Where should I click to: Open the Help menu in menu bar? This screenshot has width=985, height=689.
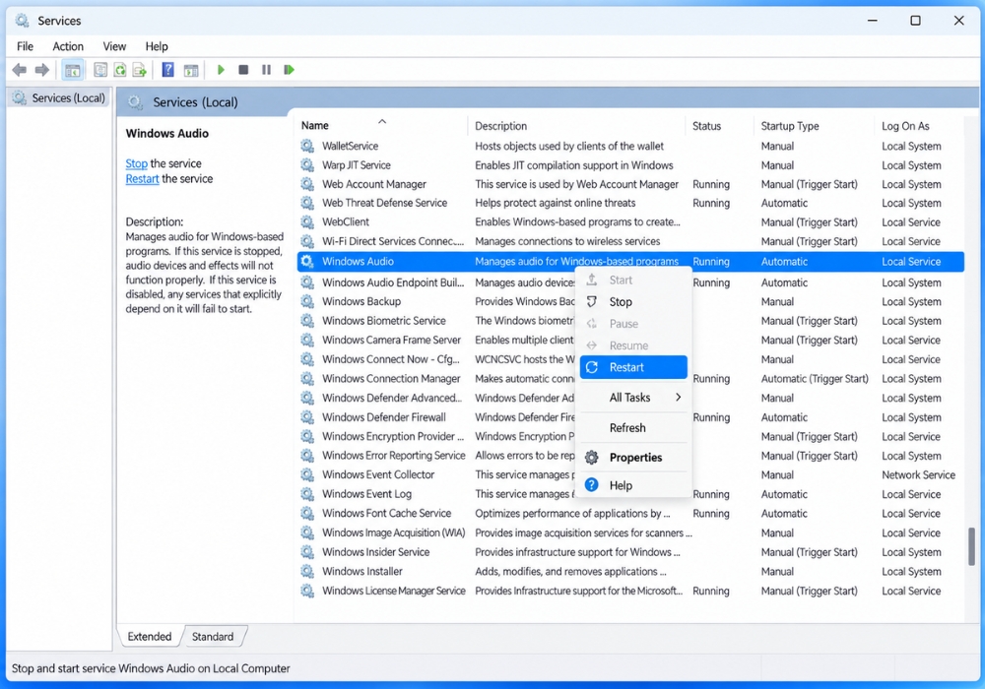[157, 46]
